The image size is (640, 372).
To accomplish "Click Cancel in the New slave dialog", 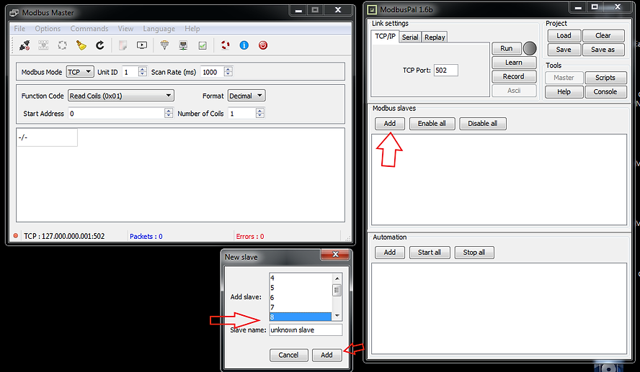I will (288, 355).
